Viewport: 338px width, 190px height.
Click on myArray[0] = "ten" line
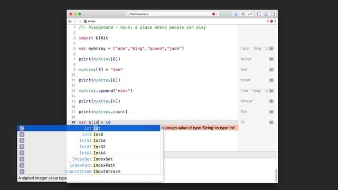100,70
